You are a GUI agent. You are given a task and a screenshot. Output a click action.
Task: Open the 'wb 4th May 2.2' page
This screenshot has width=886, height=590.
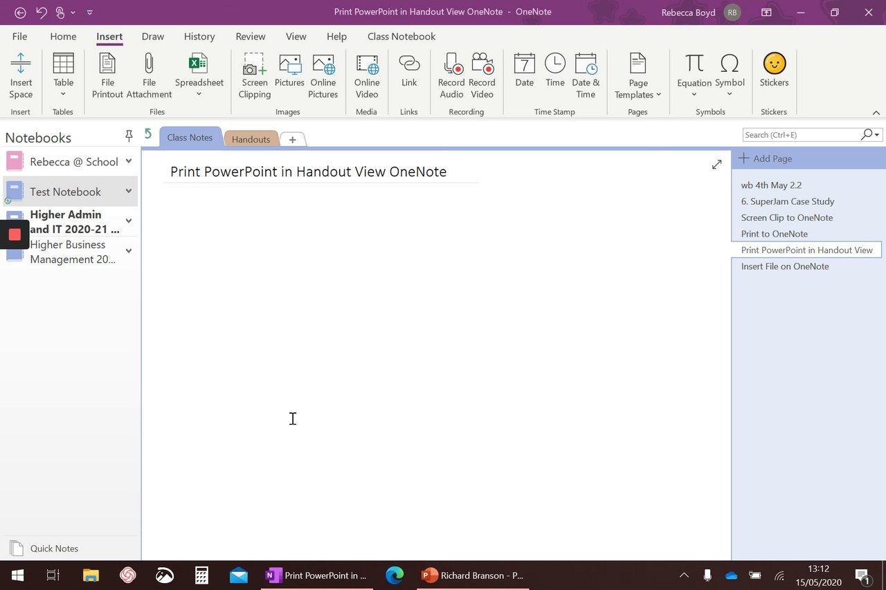(x=771, y=185)
